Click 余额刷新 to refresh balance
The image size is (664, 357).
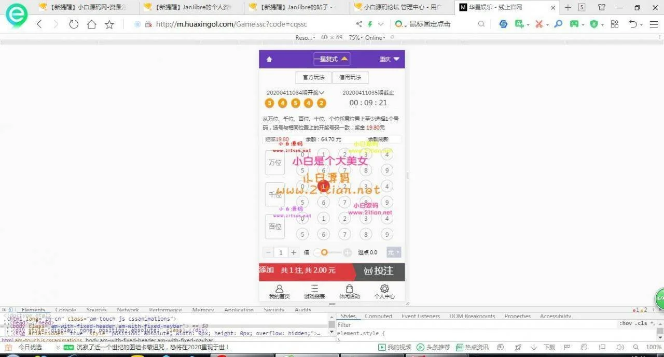(379, 139)
